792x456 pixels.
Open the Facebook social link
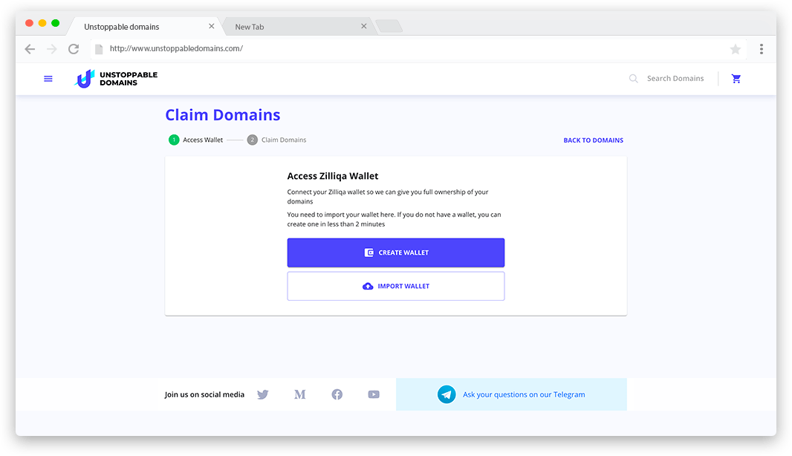point(337,394)
